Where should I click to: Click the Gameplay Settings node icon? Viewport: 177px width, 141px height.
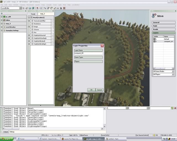(4, 31)
